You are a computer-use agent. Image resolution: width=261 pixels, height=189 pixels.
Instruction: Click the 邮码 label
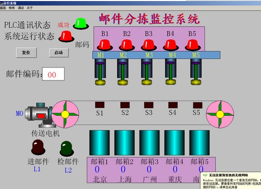pos(82,45)
